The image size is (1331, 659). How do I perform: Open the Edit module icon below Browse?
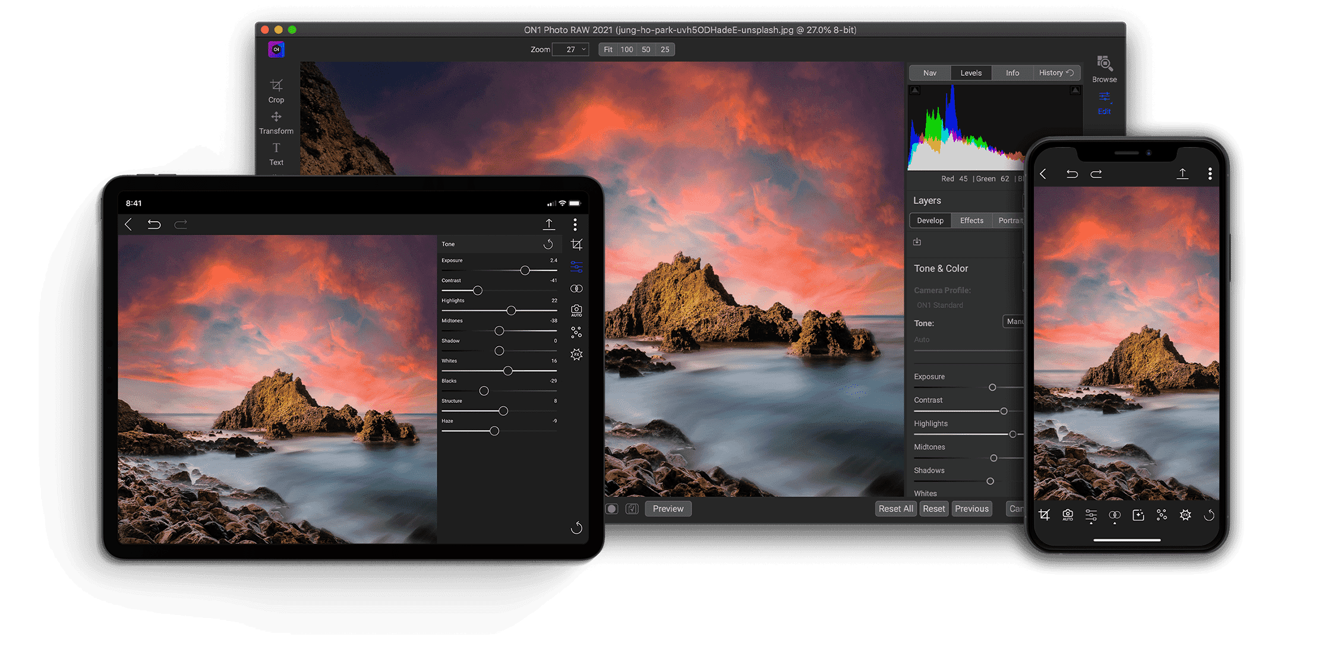pos(1104,103)
